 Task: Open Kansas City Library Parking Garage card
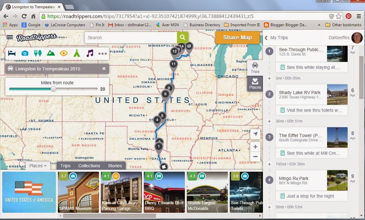pyautogui.click(x=121, y=192)
